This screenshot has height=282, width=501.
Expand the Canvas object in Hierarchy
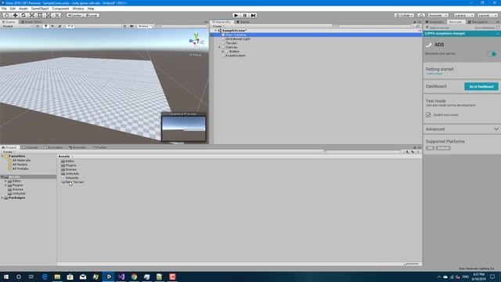(x=219, y=47)
